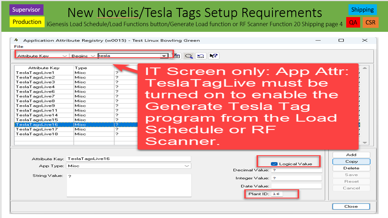Click the context help pointer icon
388x218 pixels.
[213, 56]
